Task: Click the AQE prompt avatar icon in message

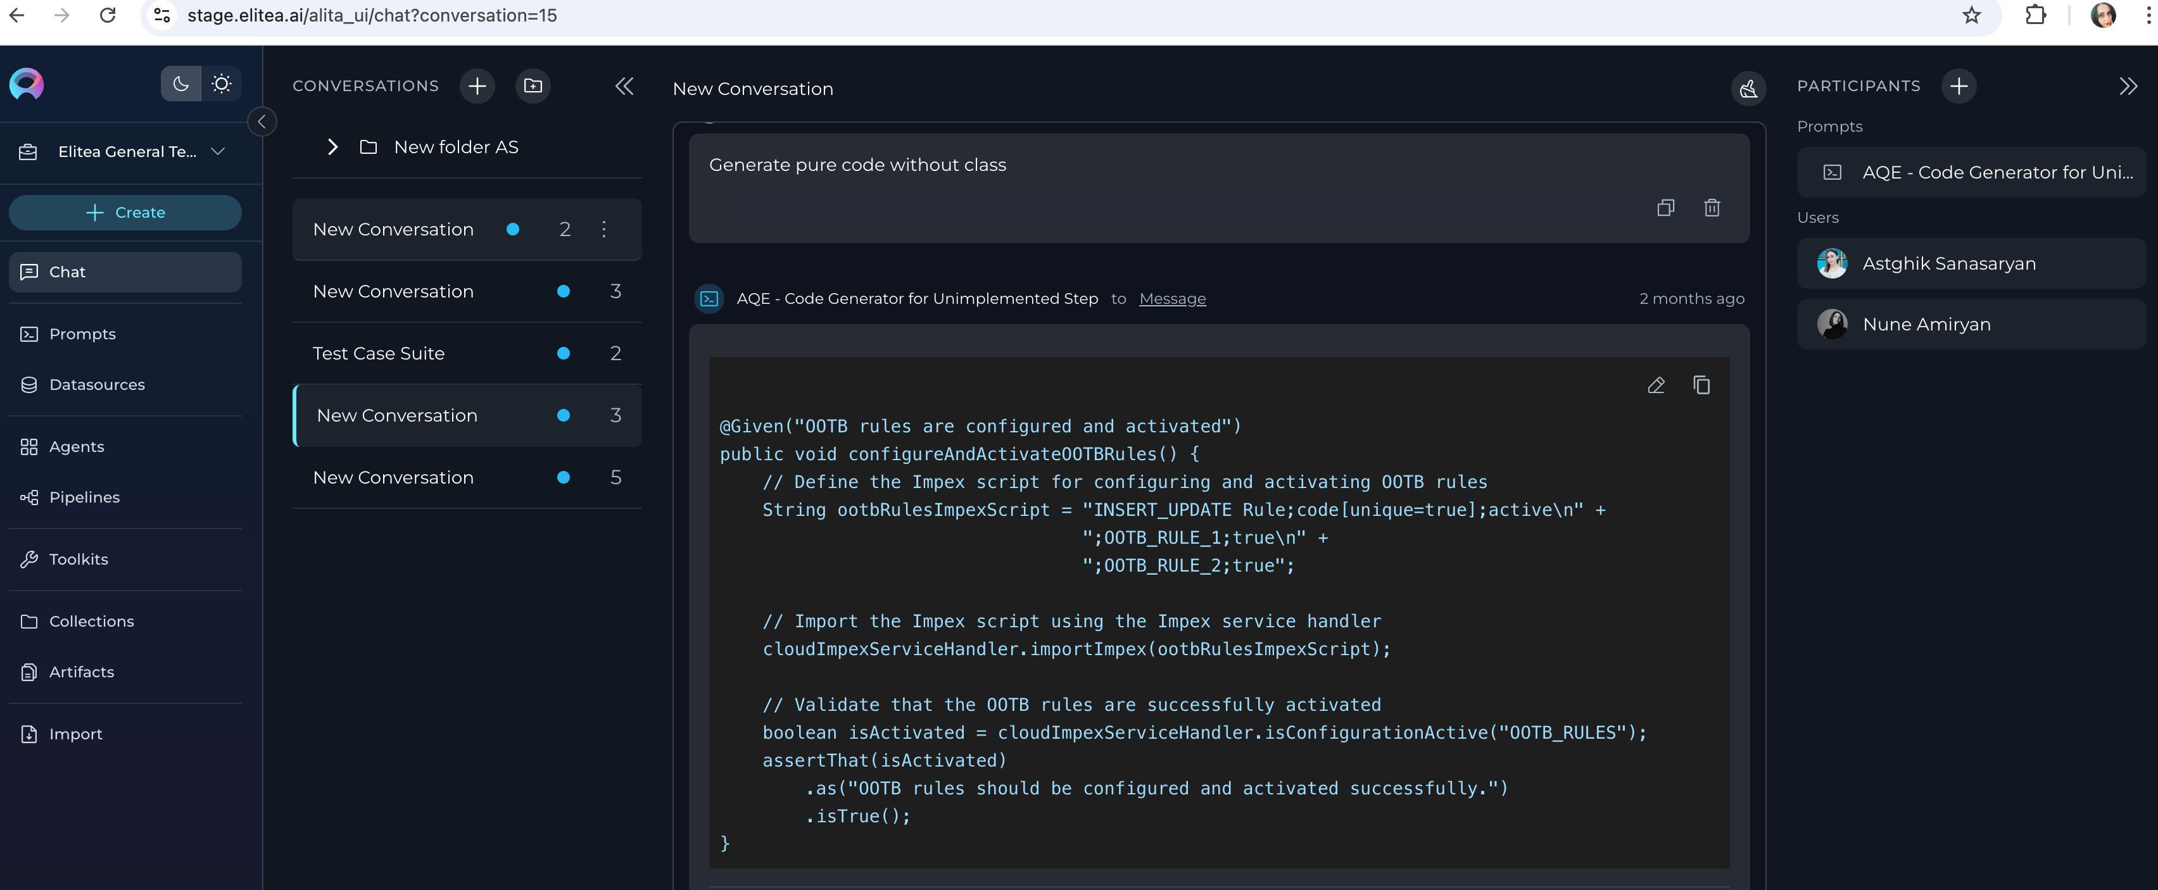Action: pyautogui.click(x=710, y=299)
